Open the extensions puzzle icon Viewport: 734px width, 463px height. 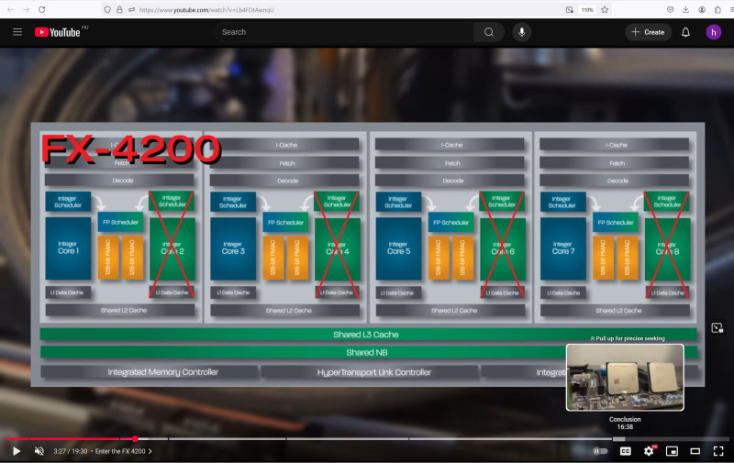click(x=717, y=9)
